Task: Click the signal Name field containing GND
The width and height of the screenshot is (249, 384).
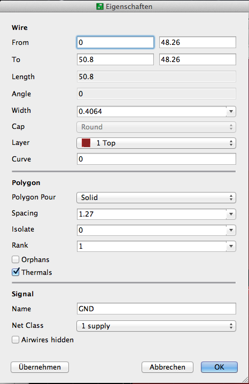Action: point(157,309)
